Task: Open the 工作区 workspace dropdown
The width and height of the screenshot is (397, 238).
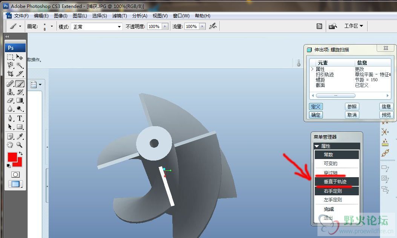Action: tap(354, 26)
